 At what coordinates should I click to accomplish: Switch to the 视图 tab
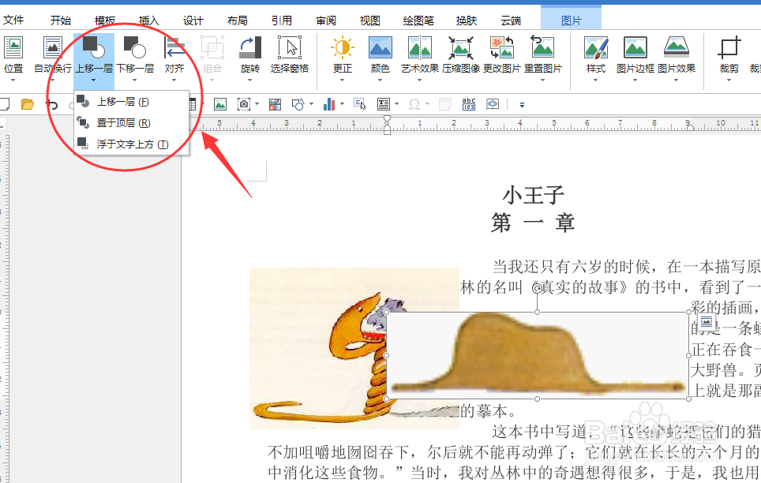[369, 21]
